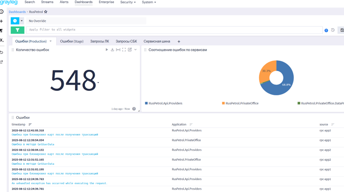Click the X subscript icon in sidebar
Screen dimensions: 344x192
tap(2, 40)
